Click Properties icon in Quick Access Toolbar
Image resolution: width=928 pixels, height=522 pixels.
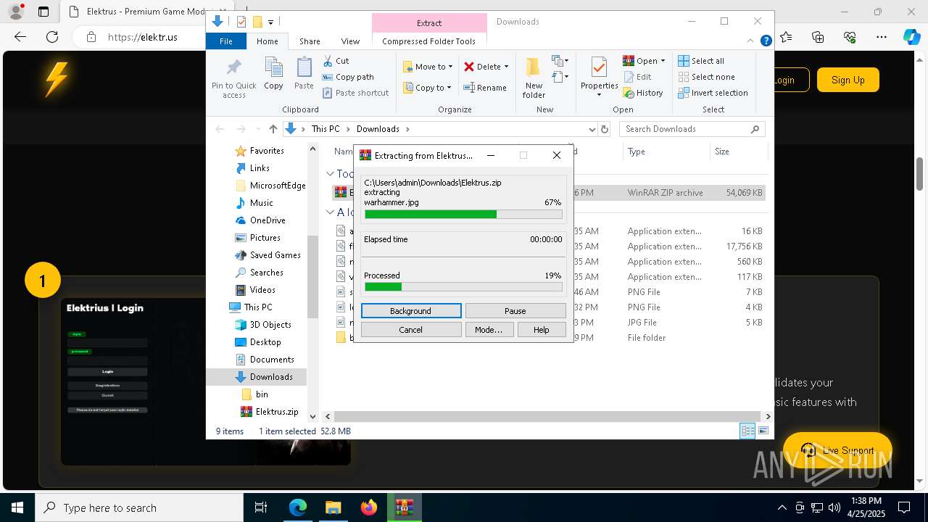241,22
